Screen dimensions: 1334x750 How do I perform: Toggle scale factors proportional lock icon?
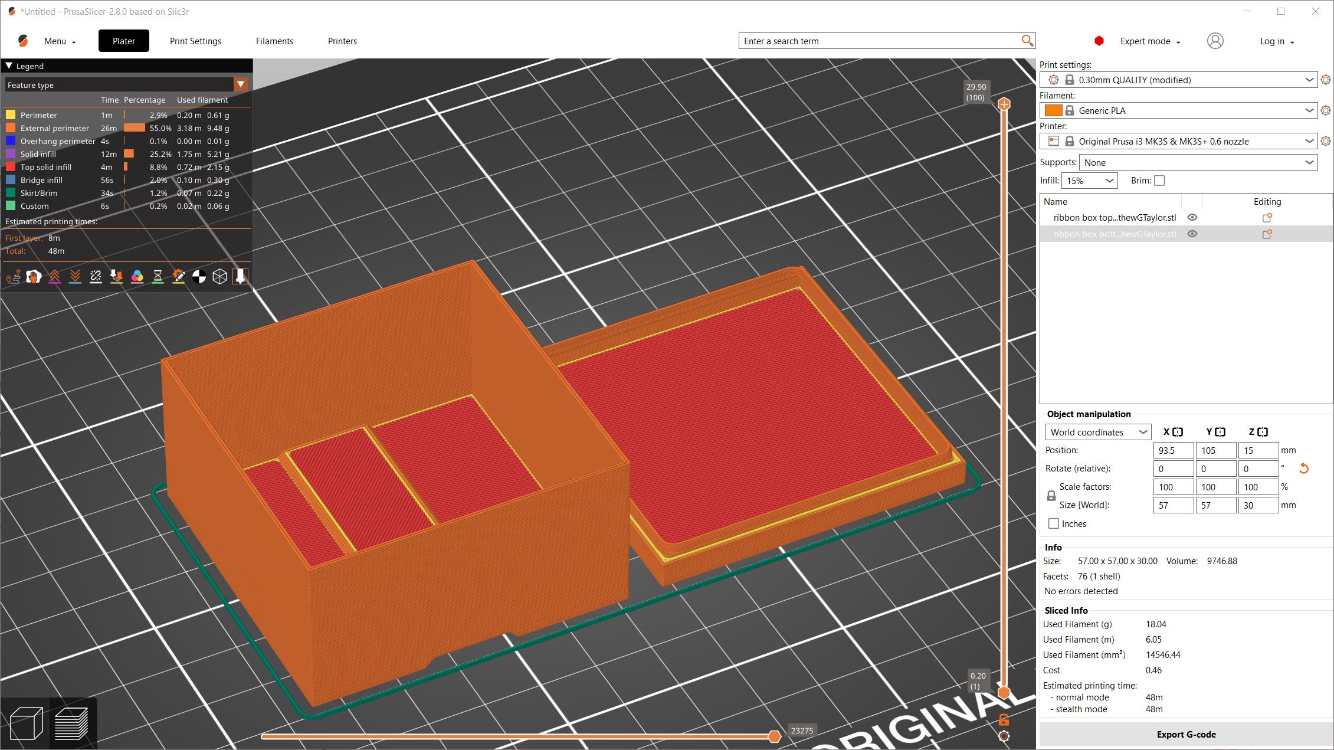(1051, 496)
